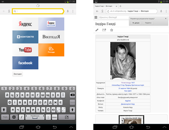Tap the slash key on keyboard
Viewport: 169px width, 130px height.
click(21, 117)
